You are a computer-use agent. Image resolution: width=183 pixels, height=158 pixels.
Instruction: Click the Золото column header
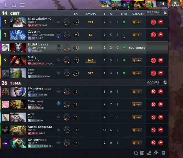91,14
